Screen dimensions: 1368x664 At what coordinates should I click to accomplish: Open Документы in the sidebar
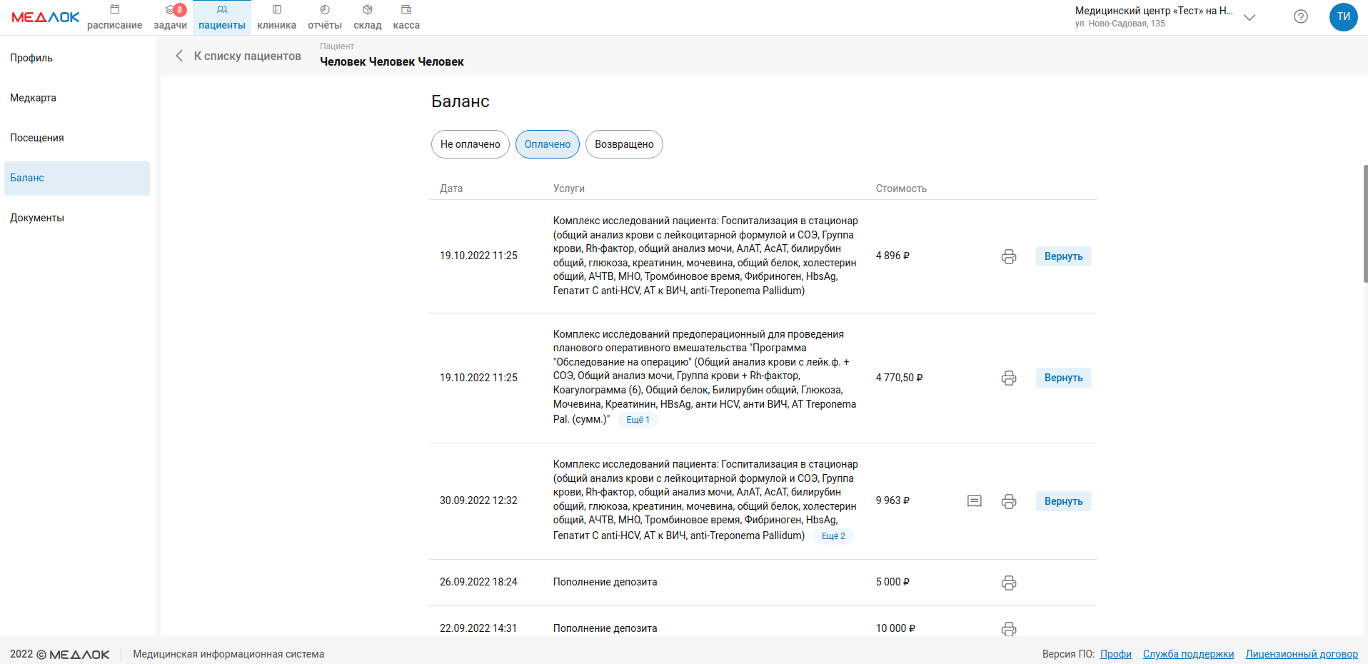[x=77, y=218]
